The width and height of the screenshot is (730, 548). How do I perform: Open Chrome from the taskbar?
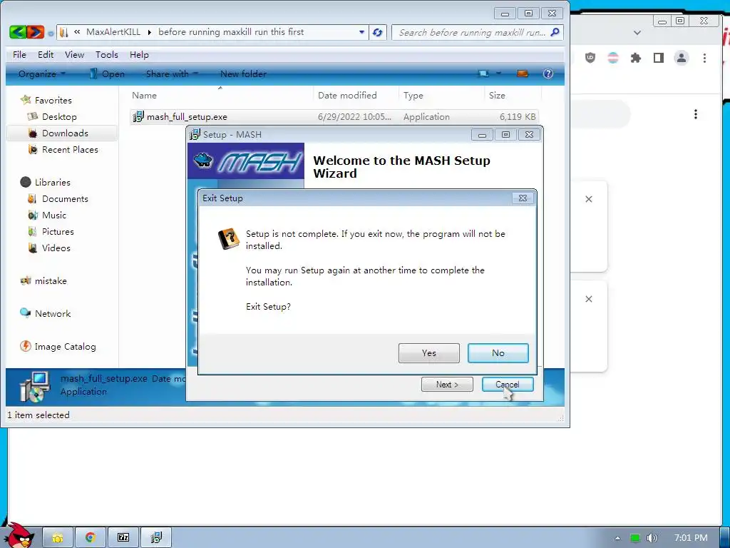(91, 538)
